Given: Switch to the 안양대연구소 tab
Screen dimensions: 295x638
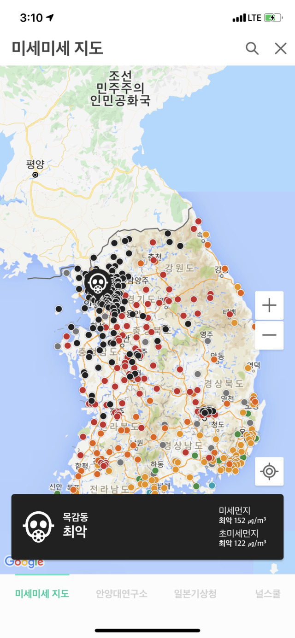Looking at the screenshot, I should (x=122, y=594).
